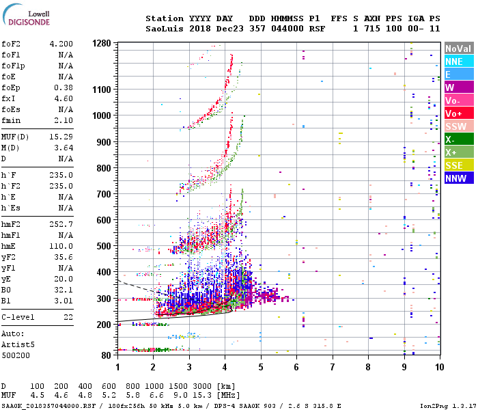478x410 pixels.
Task: Click the foEs N/A value
Action: 66,109
